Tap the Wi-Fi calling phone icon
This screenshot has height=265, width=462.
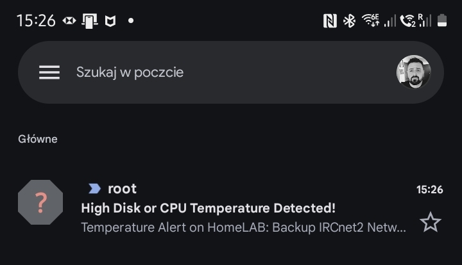pos(408,21)
